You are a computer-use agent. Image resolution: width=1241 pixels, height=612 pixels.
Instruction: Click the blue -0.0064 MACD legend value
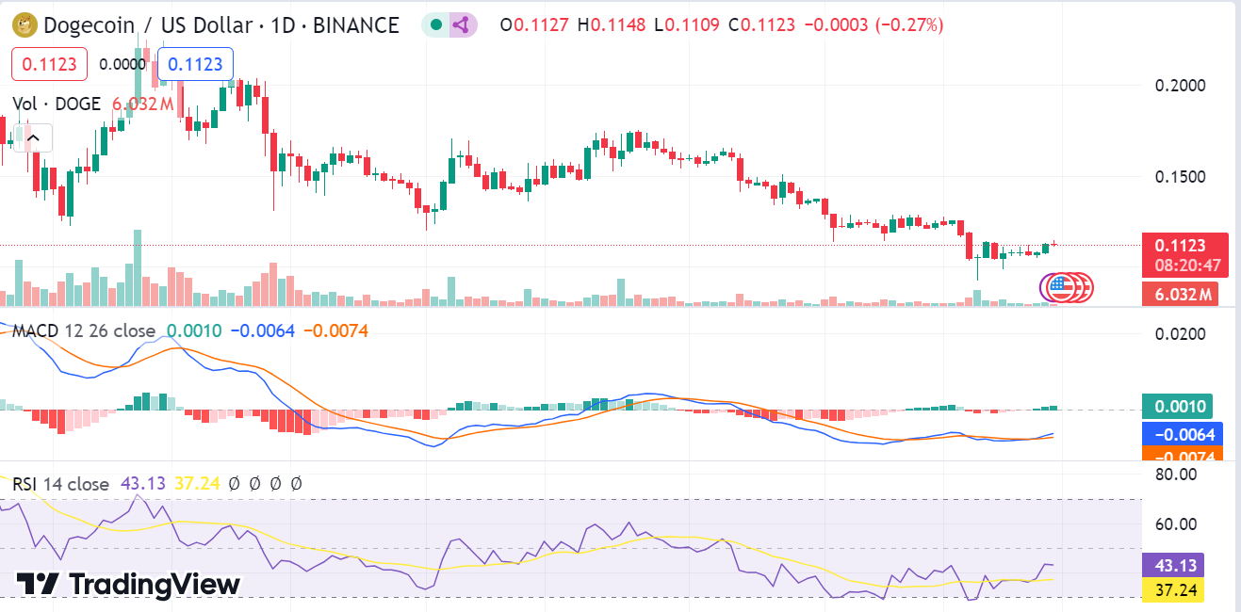263,331
